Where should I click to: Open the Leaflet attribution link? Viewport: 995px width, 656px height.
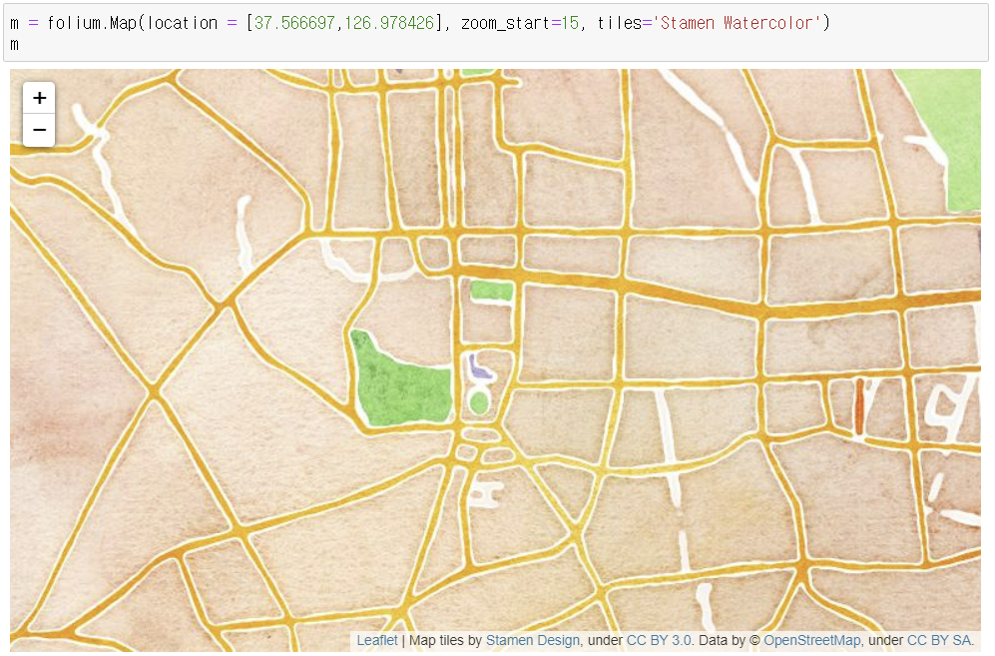tap(377, 640)
